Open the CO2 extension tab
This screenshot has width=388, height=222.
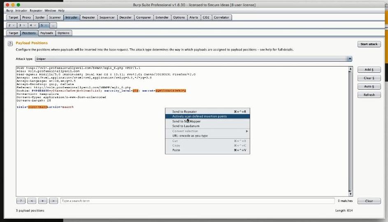coord(206,17)
